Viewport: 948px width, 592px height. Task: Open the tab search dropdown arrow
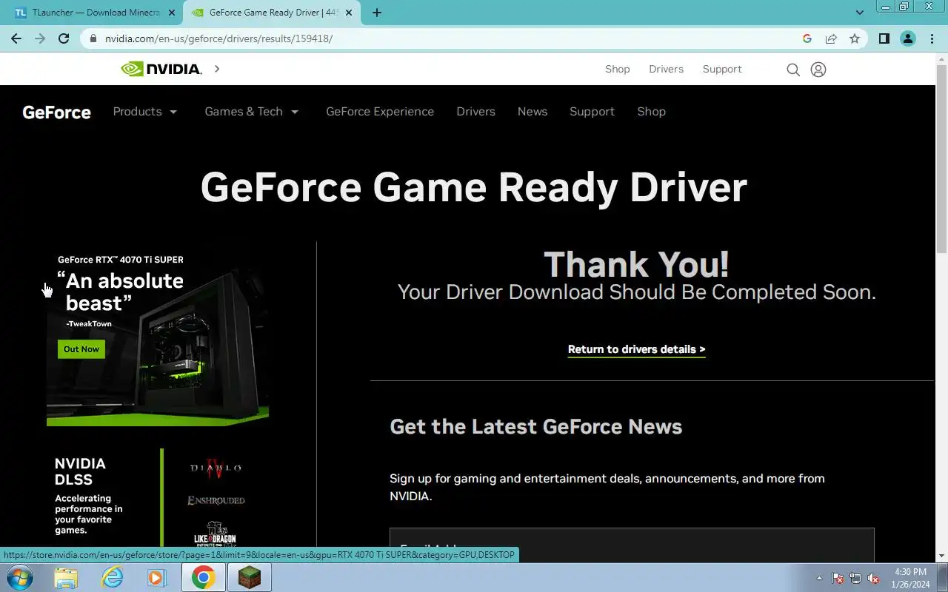pyautogui.click(x=860, y=13)
